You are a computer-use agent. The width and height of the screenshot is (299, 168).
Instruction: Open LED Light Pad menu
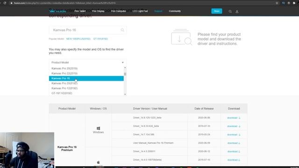pos(140,11)
